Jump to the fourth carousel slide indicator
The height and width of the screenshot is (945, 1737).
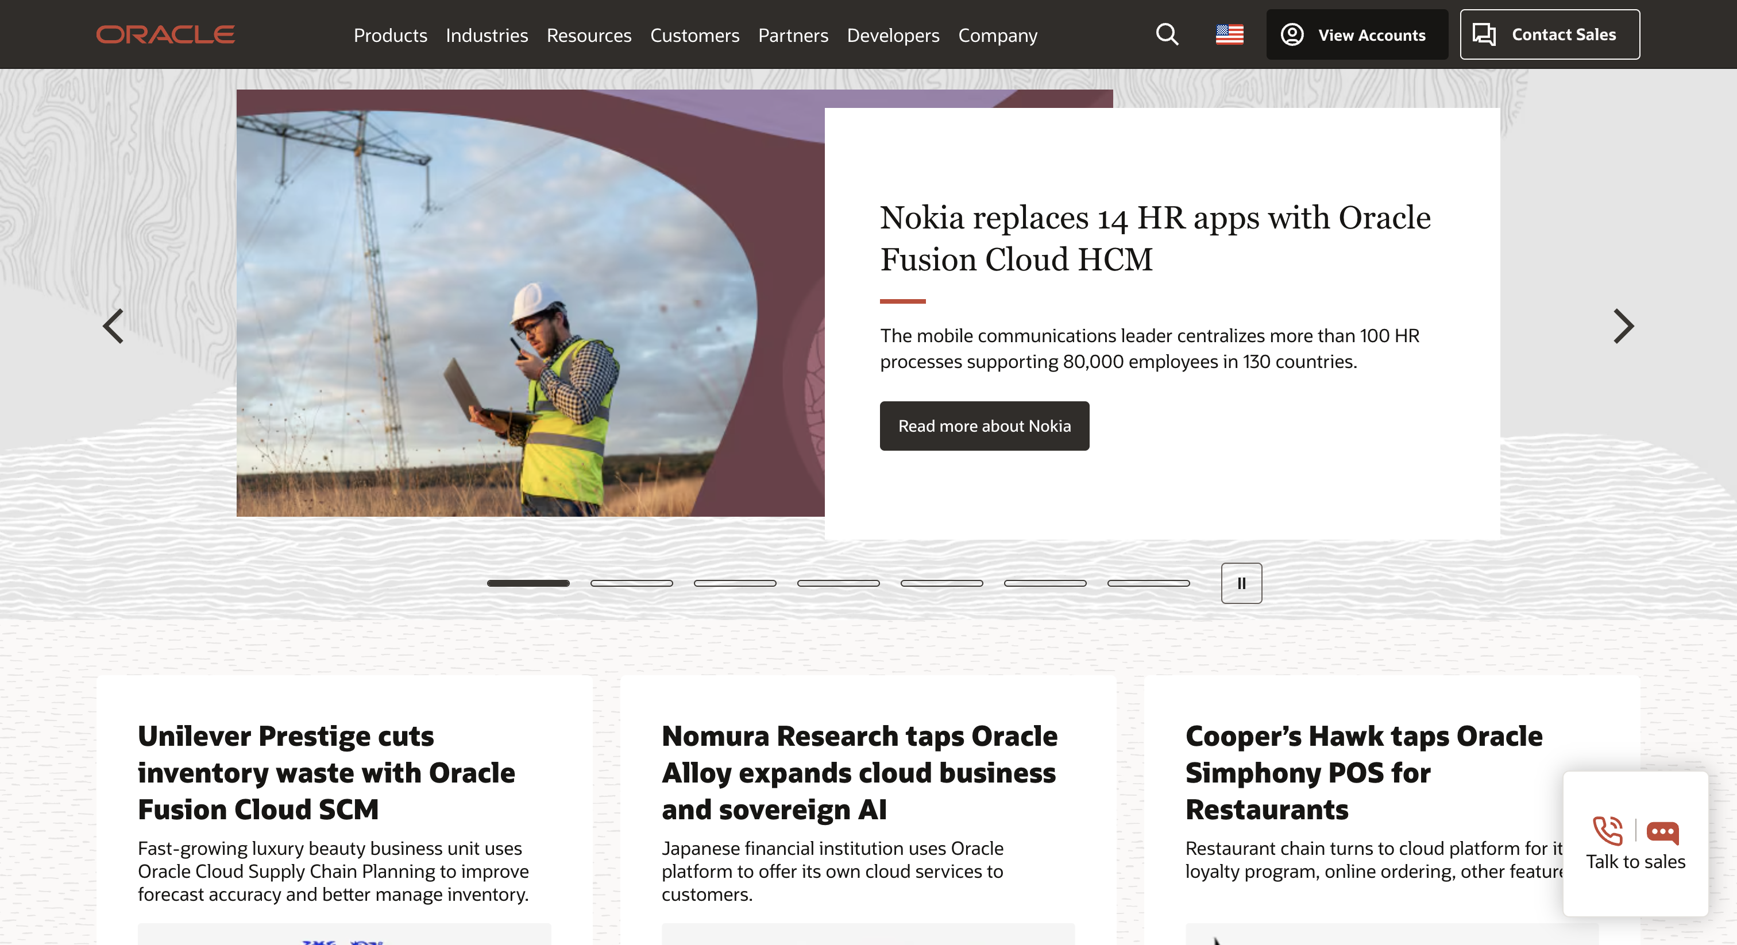[x=838, y=583]
